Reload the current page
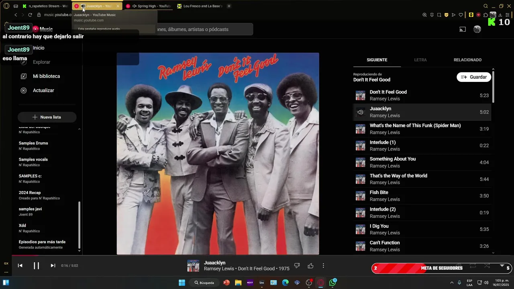The image size is (514, 289). click(30, 15)
